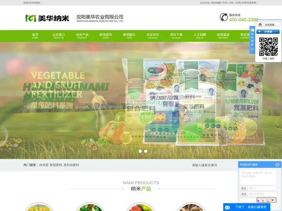Minimize the message widget with the minus icon
The height and width of the screenshot is (211, 282).
(277, 165)
